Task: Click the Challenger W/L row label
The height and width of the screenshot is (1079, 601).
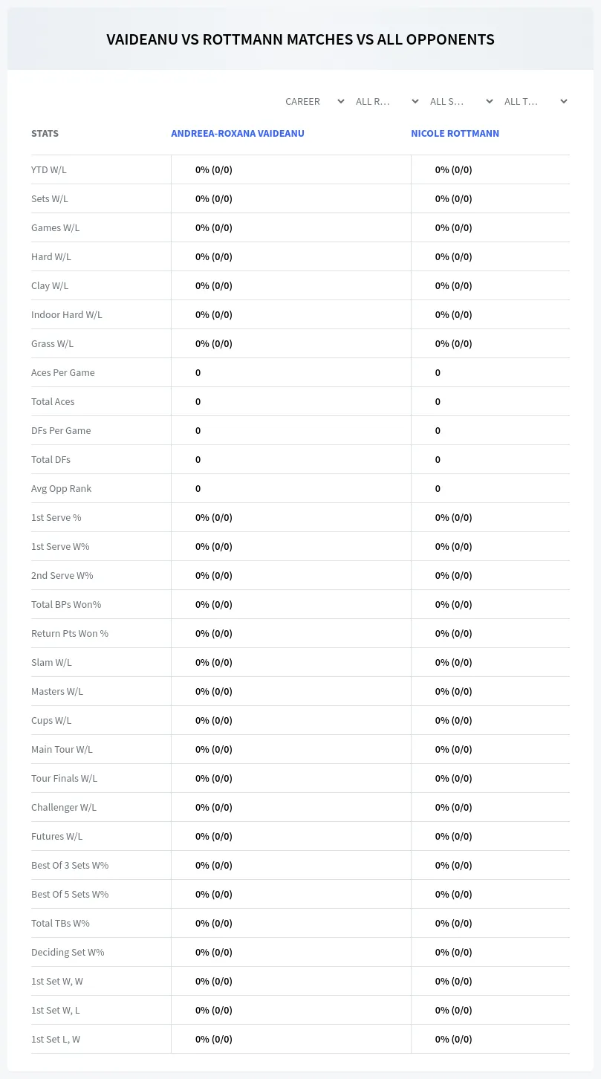Action: point(64,807)
